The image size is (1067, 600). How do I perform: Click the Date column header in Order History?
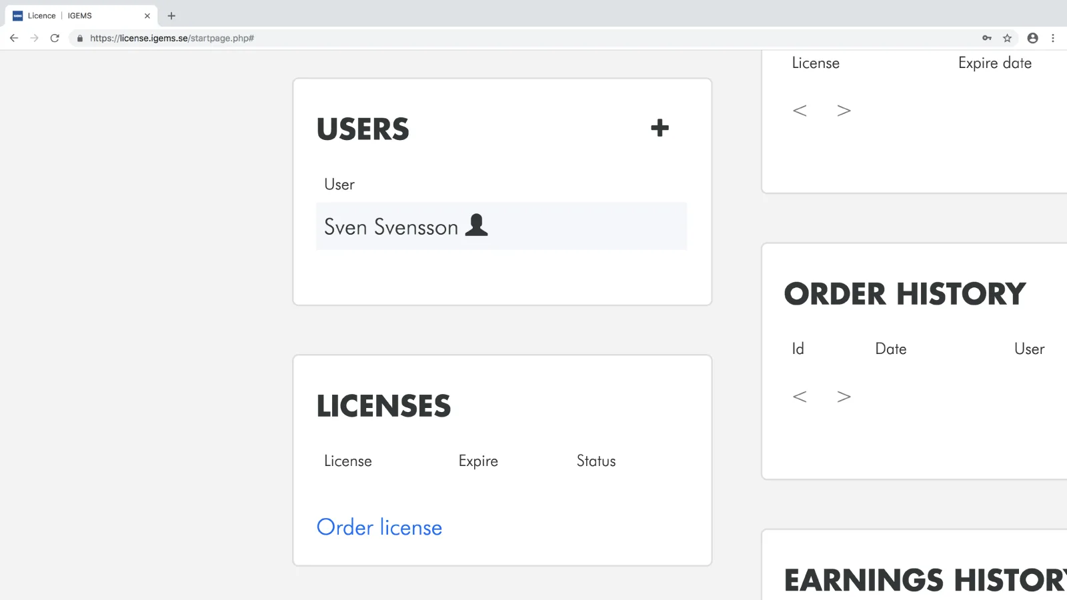(890, 349)
